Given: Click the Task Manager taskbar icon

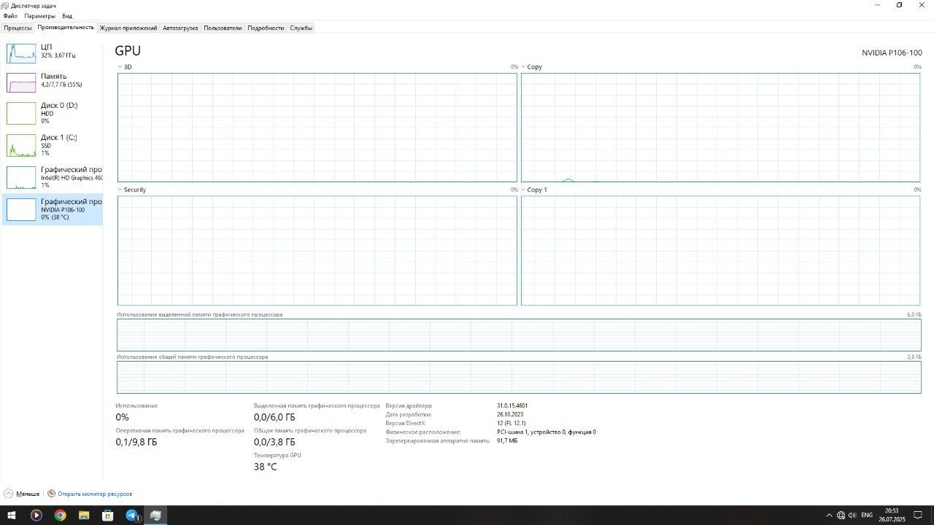Looking at the screenshot, I should coord(155,516).
